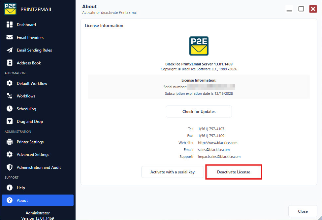Maximize the Print2Email window
322x220 pixels.
coord(301,9)
